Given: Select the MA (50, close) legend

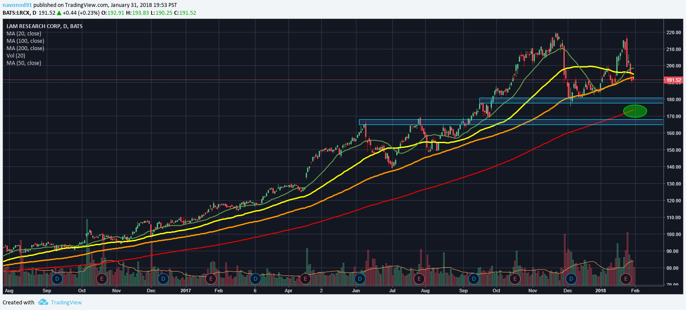Looking at the screenshot, I should coord(24,63).
